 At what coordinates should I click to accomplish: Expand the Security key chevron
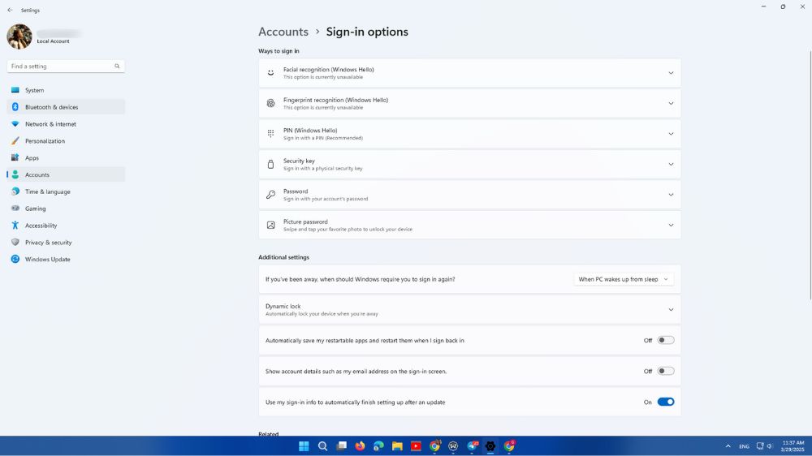point(671,164)
